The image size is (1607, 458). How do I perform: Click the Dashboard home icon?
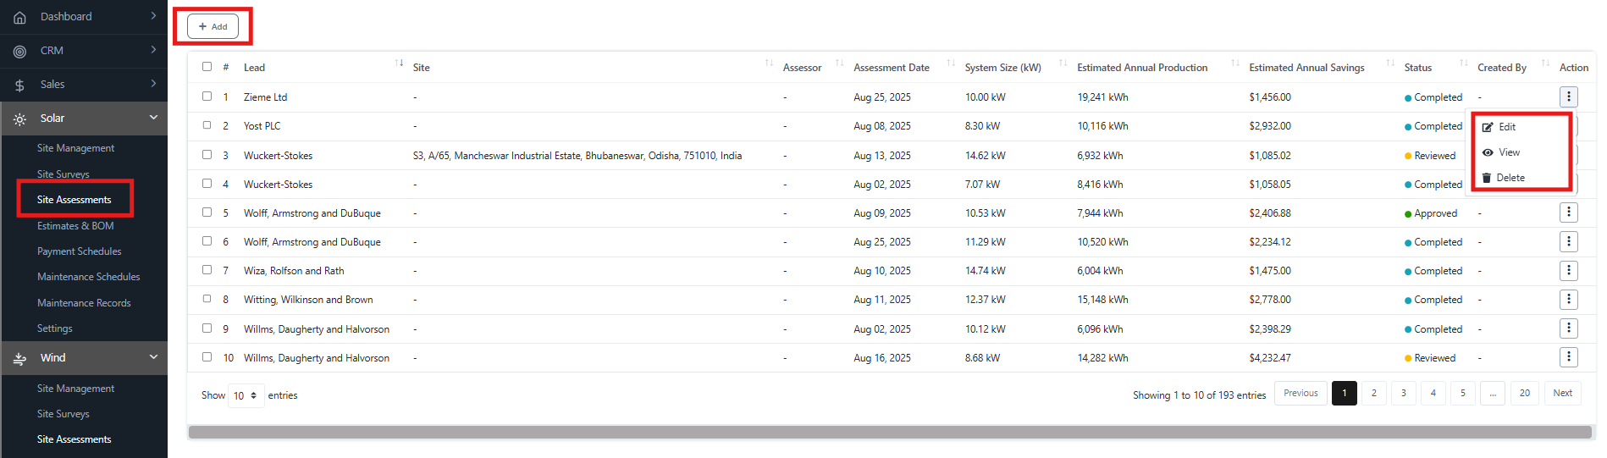pyautogui.click(x=19, y=17)
